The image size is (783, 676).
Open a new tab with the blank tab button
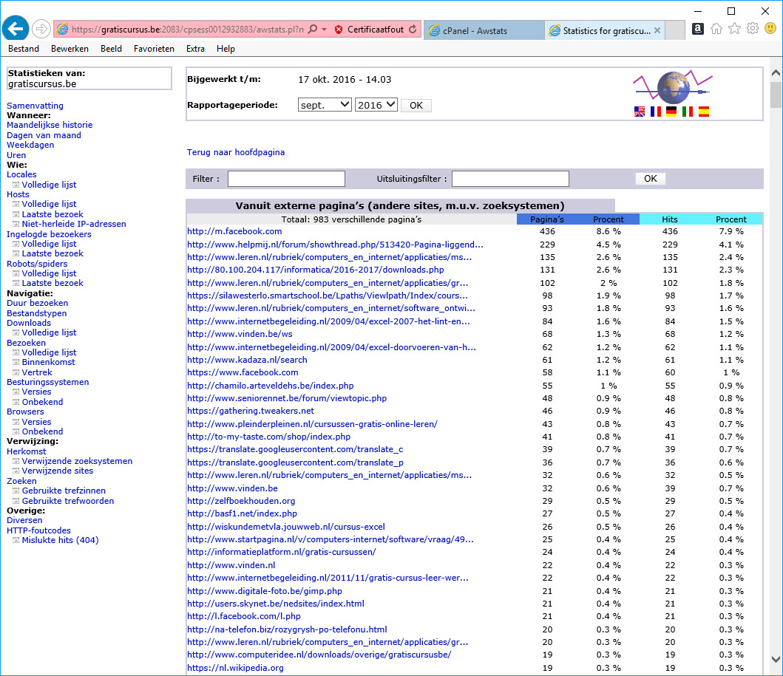tap(674, 30)
